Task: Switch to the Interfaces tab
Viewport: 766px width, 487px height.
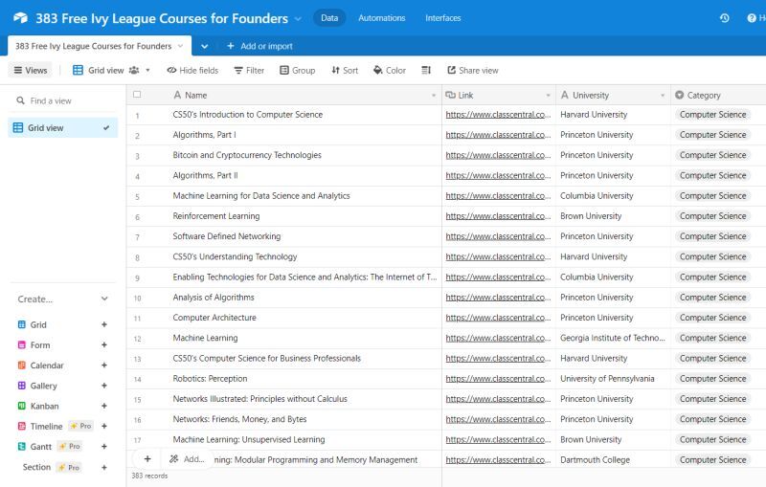Action: [x=442, y=18]
